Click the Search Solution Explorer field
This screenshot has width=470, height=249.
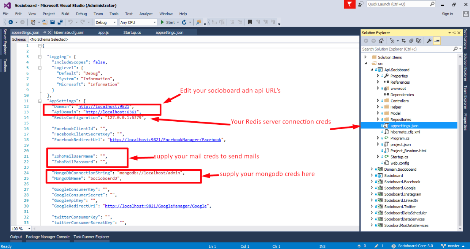tap(407, 49)
